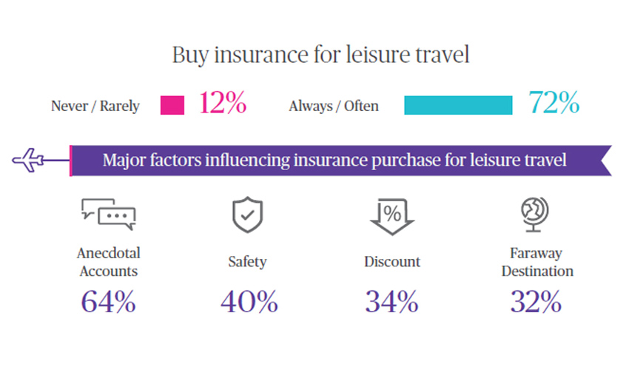
Task: Click the pink Never / Rarely bar
Action: point(172,105)
